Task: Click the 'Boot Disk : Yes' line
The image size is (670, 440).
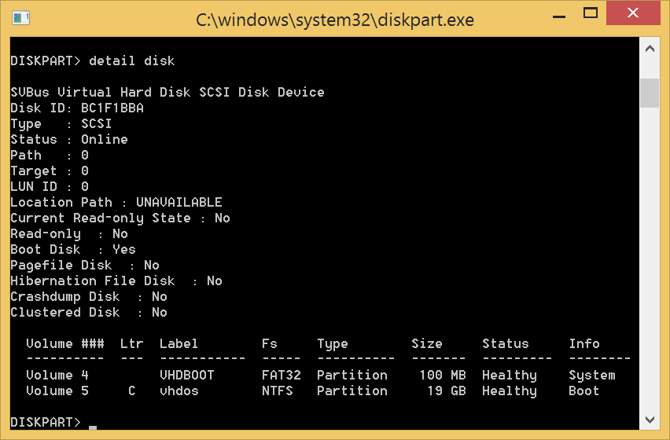Action: click(x=73, y=250)
